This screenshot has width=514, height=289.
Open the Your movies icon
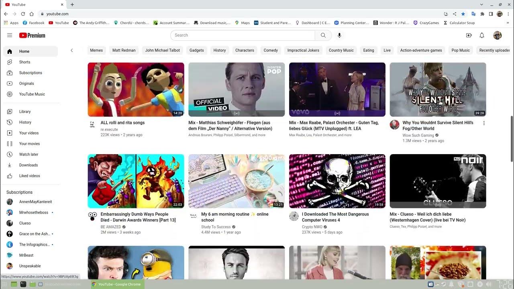coord(10,144)
